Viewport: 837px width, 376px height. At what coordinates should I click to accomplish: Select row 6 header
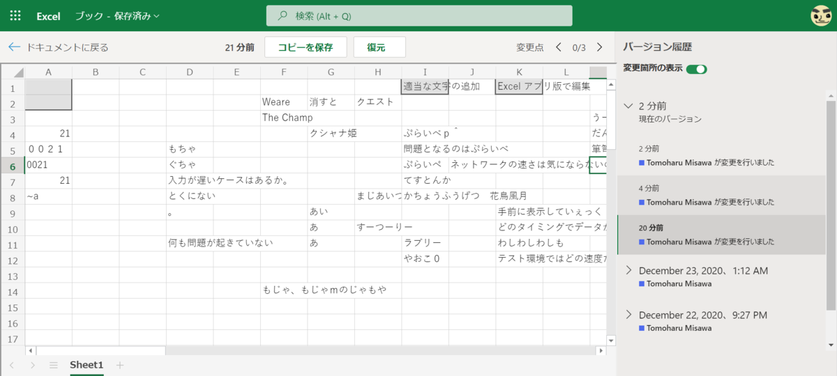click(13, 165)
